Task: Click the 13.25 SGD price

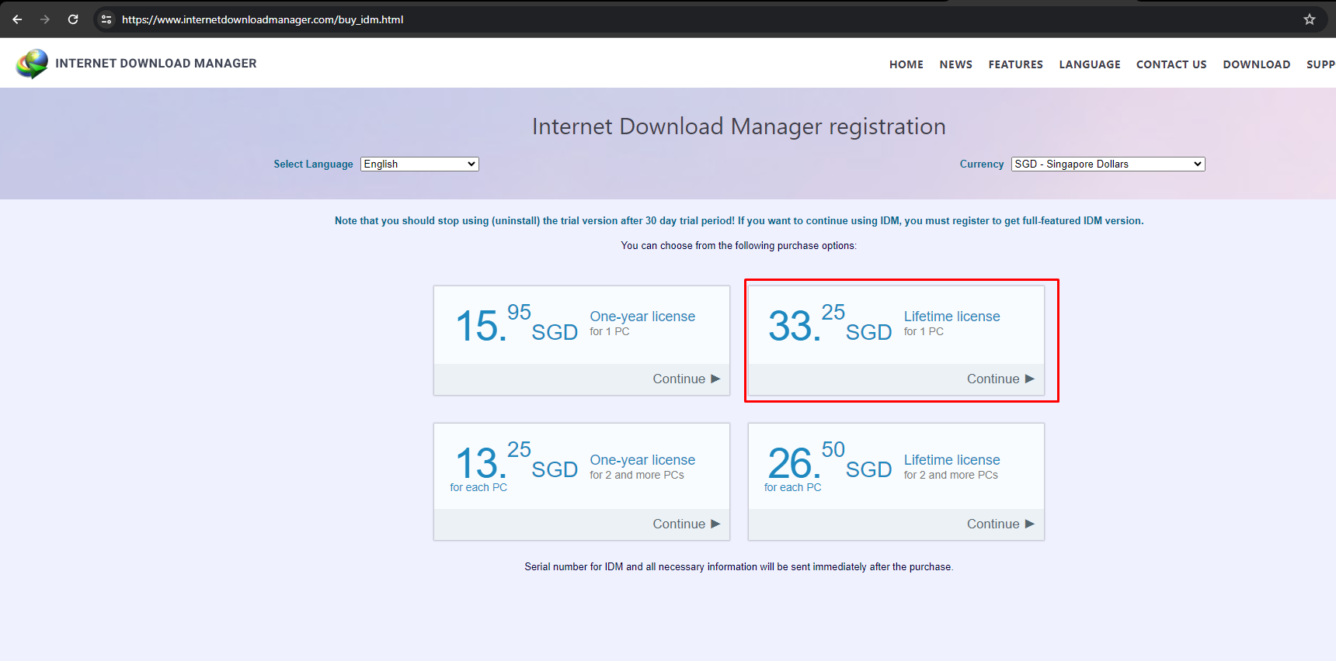Action: click(517, 462)
